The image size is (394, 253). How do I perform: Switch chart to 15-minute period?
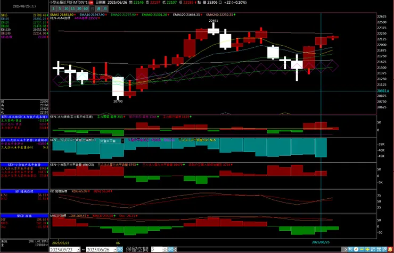click(x=72, y=9)
